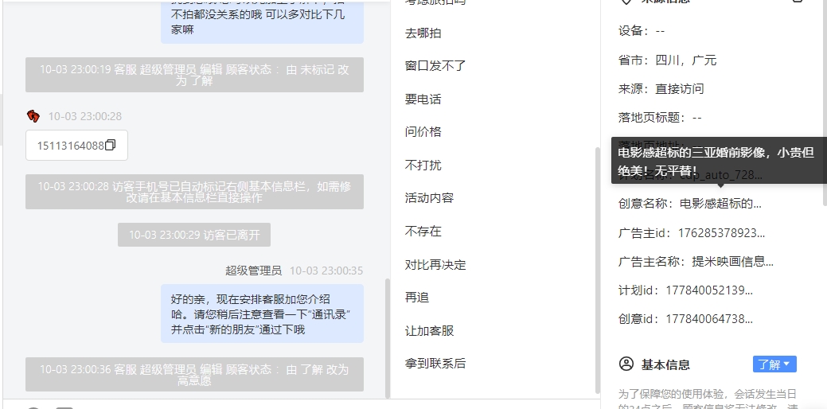Click the 落地页标题 row

660,118
